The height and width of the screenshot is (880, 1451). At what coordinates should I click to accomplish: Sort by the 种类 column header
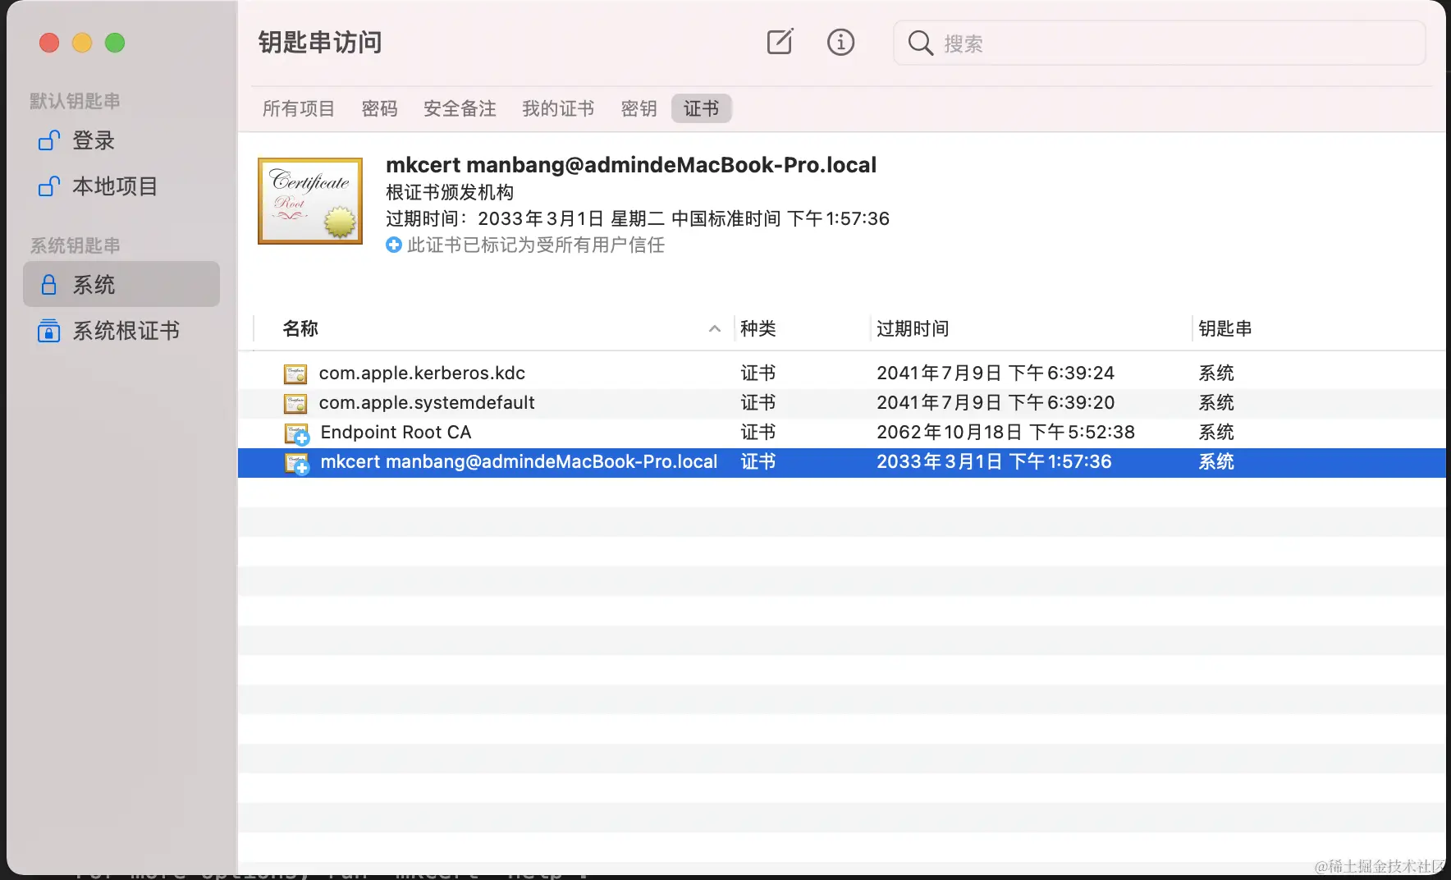pyautogui.click(x=758, y=328)
